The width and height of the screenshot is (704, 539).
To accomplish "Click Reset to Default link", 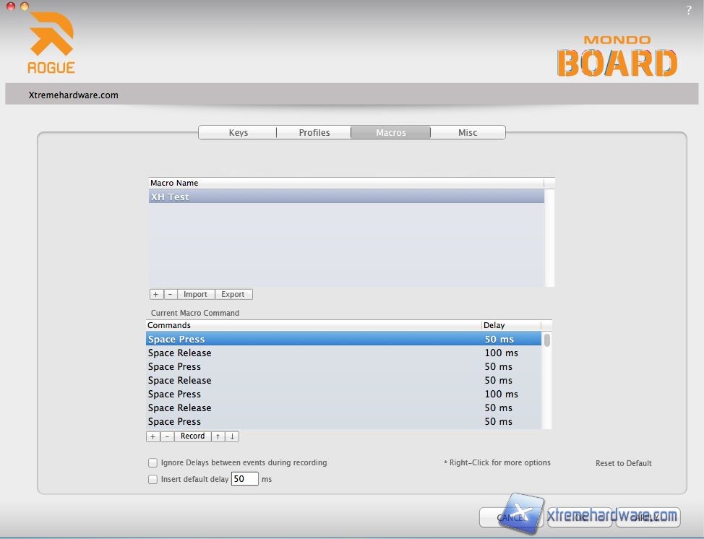I will pos(623,463).
